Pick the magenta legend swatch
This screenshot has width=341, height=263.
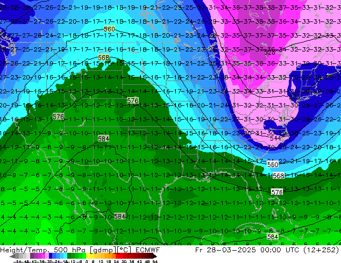point(43,255)
